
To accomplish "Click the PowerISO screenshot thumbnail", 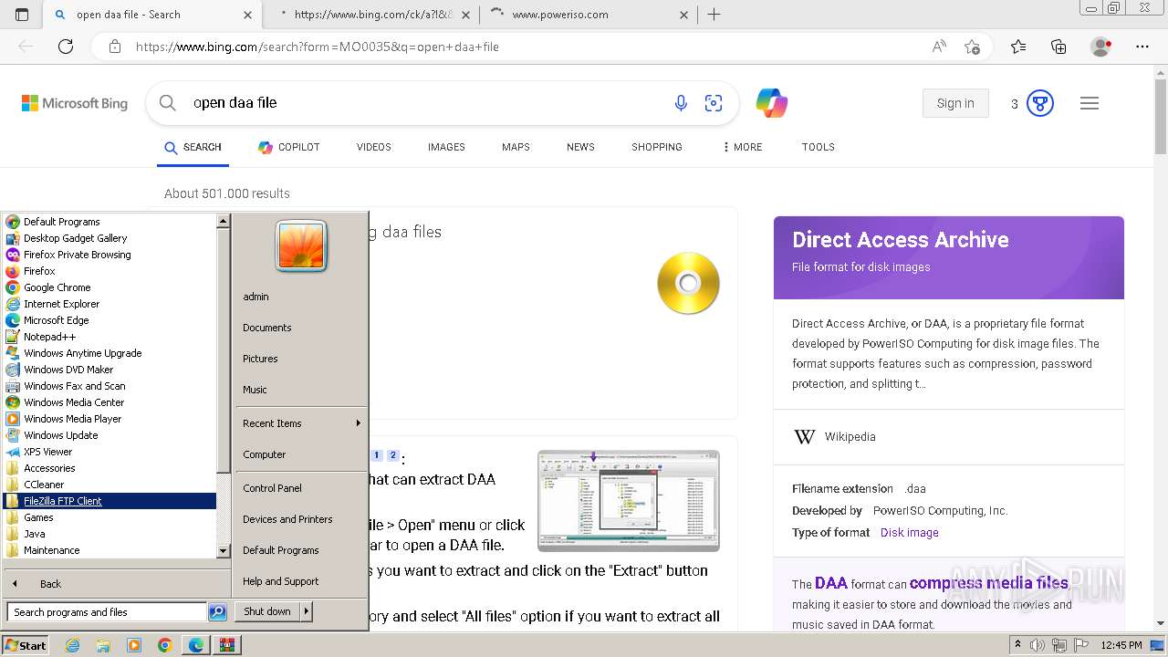I will 629,500.
